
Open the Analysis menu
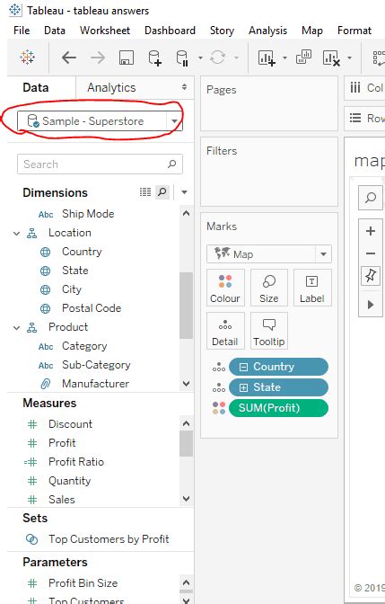[x=267, y=31]
